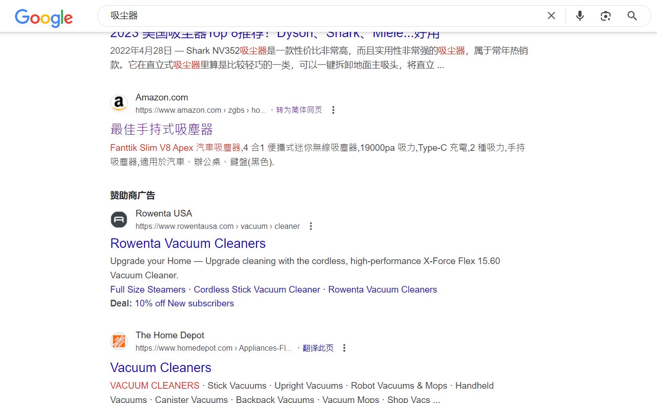Go to the Google logo homepage
The image size is (657, 403).
click(x=44, y=18)
